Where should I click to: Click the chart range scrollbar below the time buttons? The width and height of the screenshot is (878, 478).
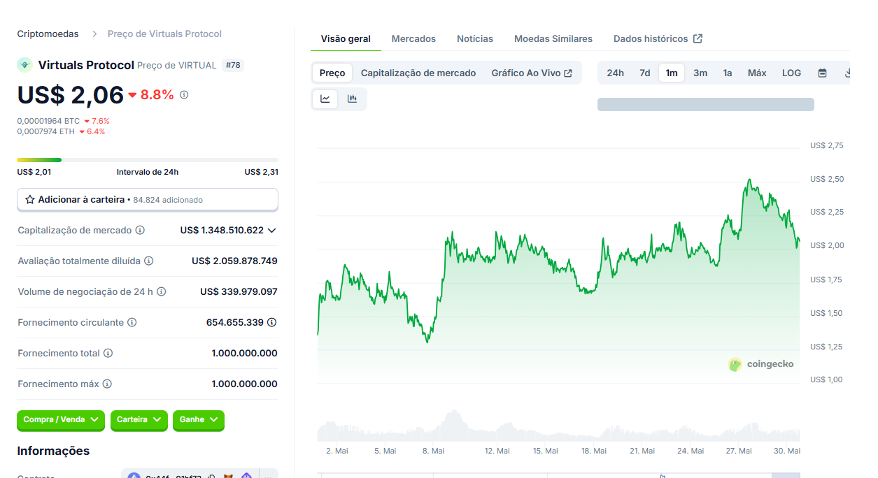click(706, 104)
